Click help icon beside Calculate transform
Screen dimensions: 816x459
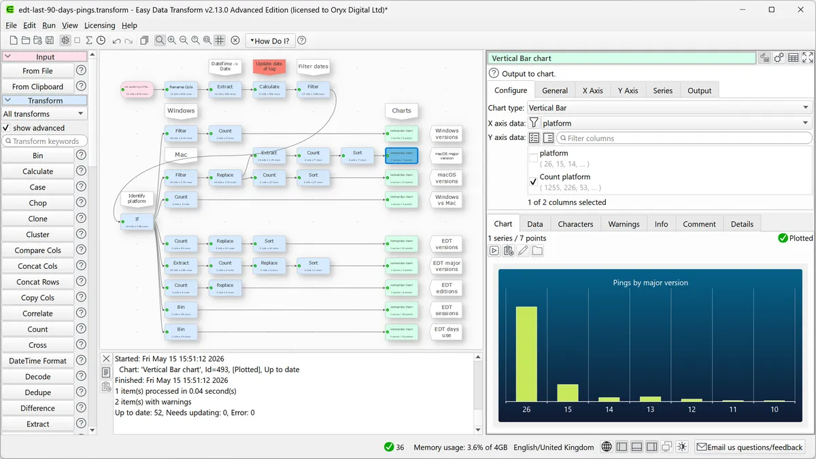81,171
